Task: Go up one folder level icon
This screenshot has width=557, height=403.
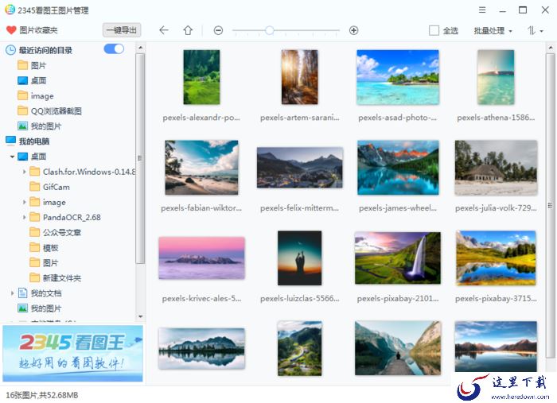Action: pyautogui.click(x=188, y=30)
